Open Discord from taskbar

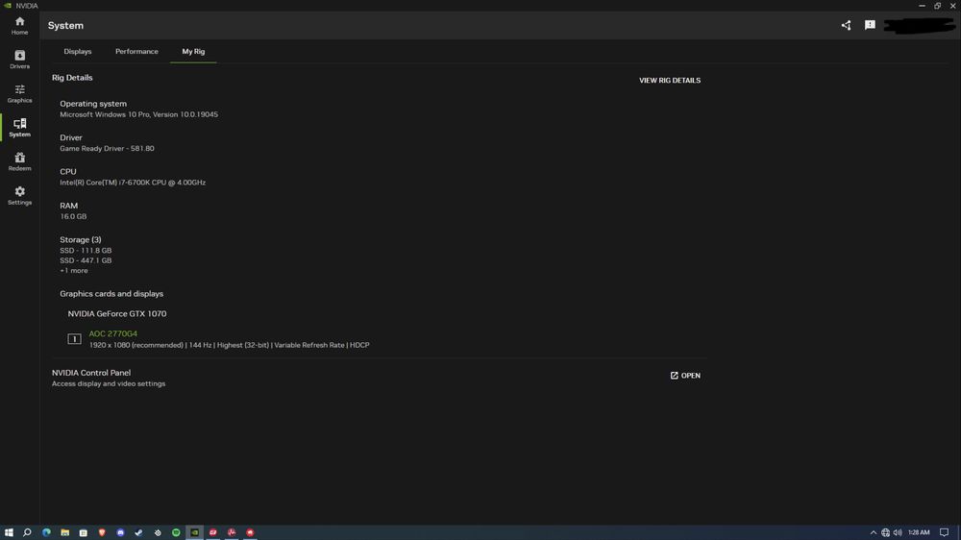tap(120, 532)
